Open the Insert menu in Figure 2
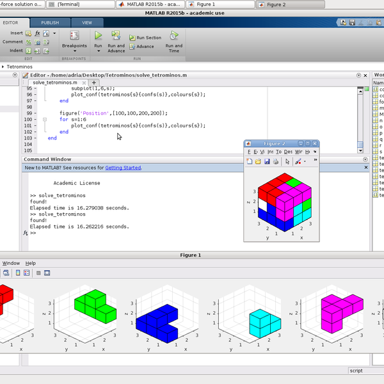 tap(270, 152)
